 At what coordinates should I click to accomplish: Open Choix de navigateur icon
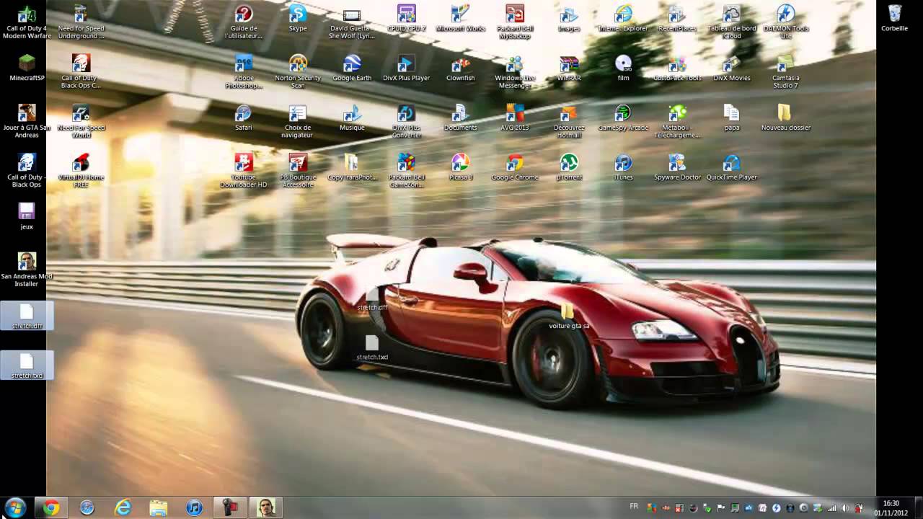(x=298, y=121)
